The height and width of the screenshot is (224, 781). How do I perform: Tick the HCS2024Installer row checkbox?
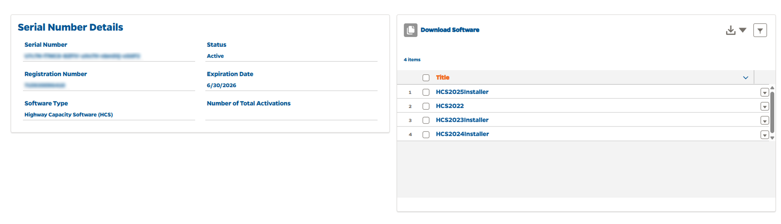[426, 134]
